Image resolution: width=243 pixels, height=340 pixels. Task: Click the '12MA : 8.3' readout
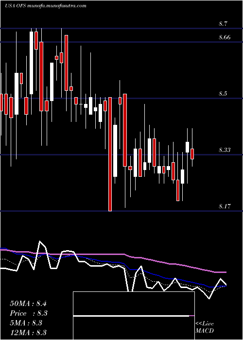click(28, 333)
